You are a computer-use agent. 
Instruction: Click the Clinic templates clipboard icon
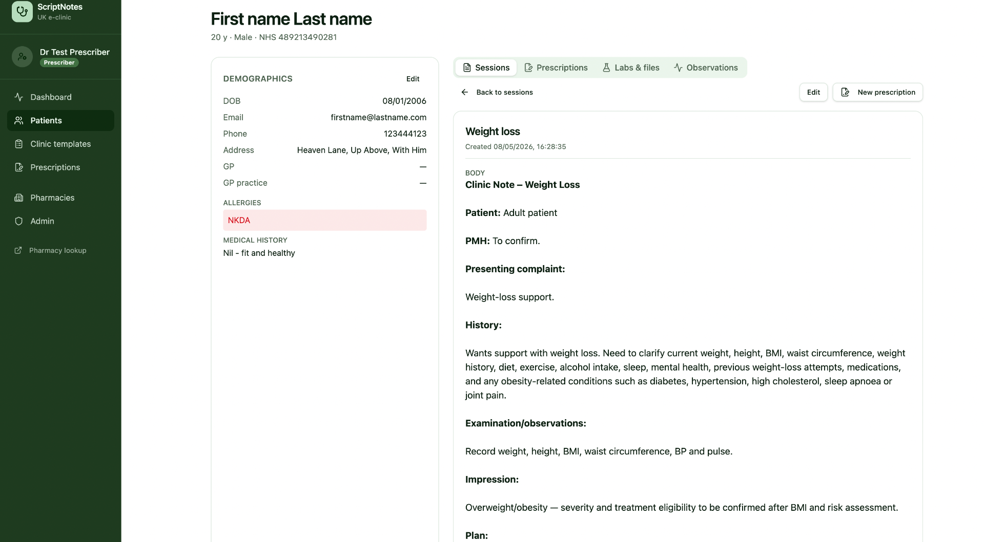point(19,144)
